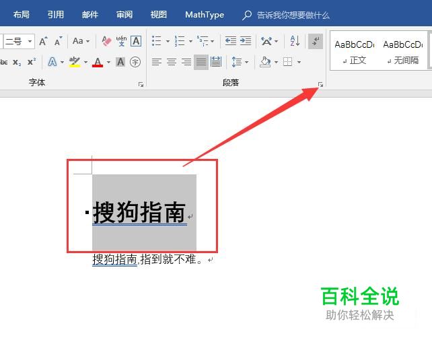The height and width of the screenshot is (344, 432).
Task: Open the 视图 tab
Action: [158, 15]
